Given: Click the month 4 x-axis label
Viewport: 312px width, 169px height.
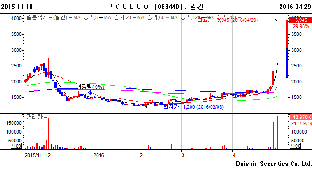Looking at the screenshot, I should tap(234, 155).
